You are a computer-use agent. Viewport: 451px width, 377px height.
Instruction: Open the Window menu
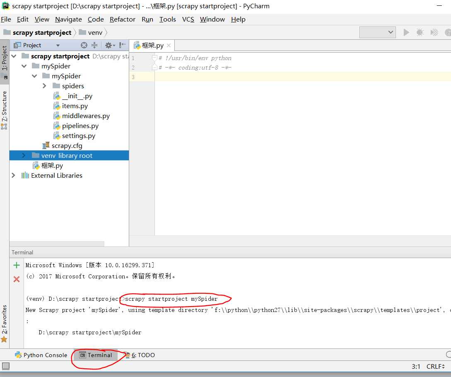click(212, 19)
